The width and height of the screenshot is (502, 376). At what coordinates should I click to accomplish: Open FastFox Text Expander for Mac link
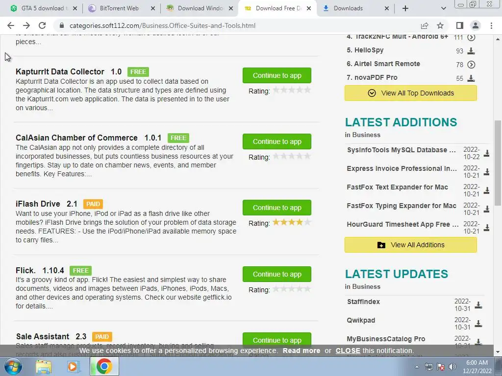pos(397,188)
